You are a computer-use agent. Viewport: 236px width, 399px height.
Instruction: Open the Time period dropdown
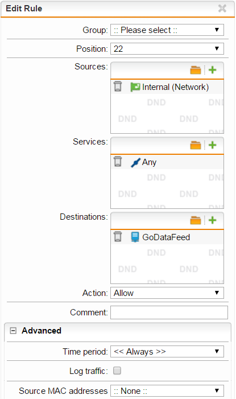[x=167, y=351]
